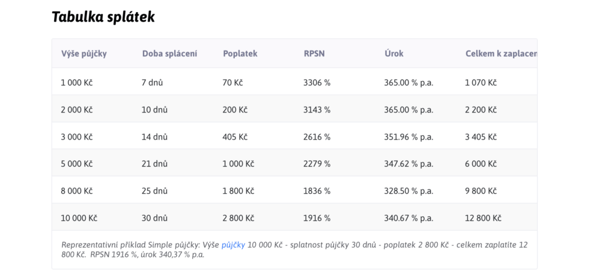
Task: Select the 8 000 Kč loan amount cell
Action: click(x=76, y=191)
